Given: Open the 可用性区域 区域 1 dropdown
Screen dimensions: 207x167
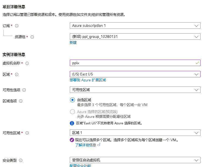Looking at the screenshot, I should tap(135, 133).
